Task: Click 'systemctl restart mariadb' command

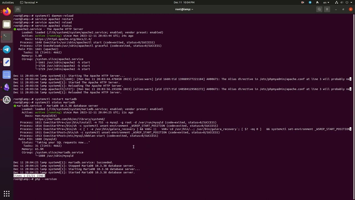Action: coord(56,99)
